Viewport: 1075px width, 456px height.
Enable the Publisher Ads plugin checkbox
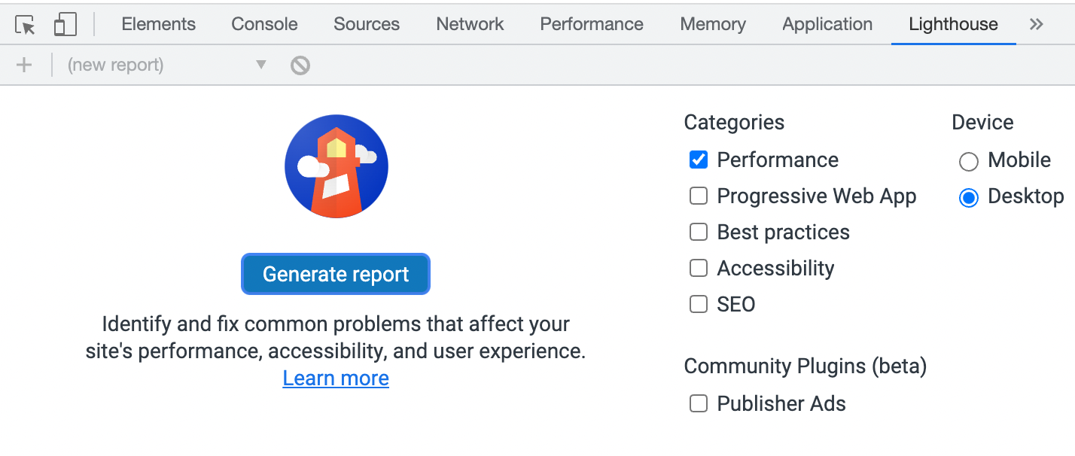(x=699, y=403)
